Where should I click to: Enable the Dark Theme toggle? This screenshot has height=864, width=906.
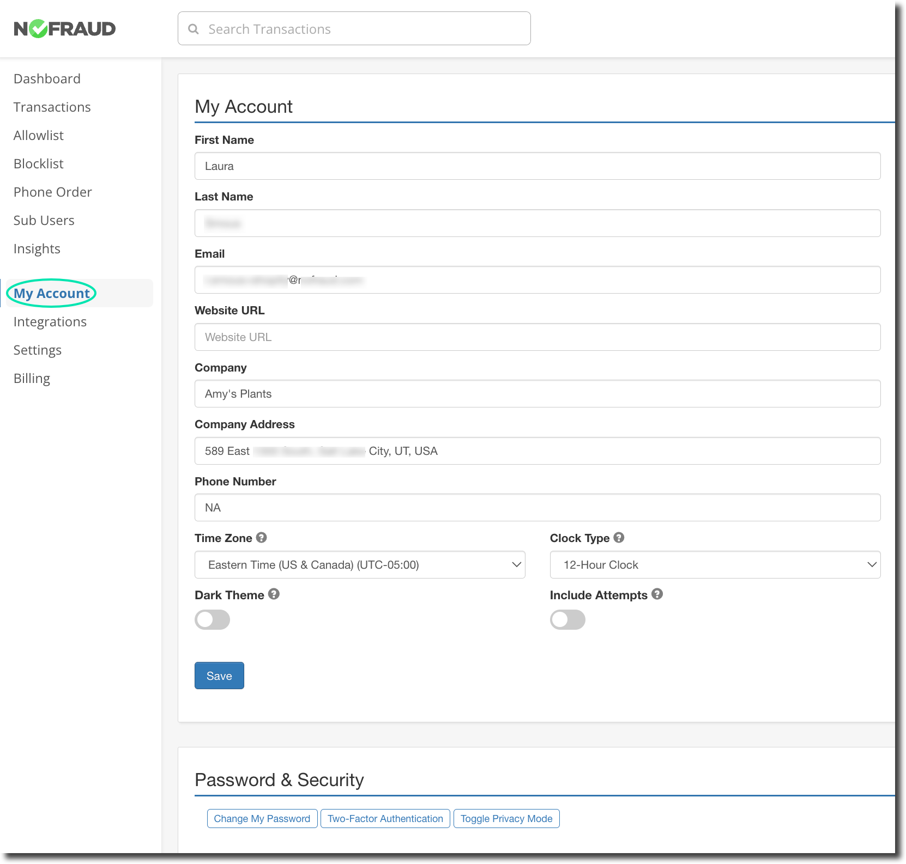(213, 619)
